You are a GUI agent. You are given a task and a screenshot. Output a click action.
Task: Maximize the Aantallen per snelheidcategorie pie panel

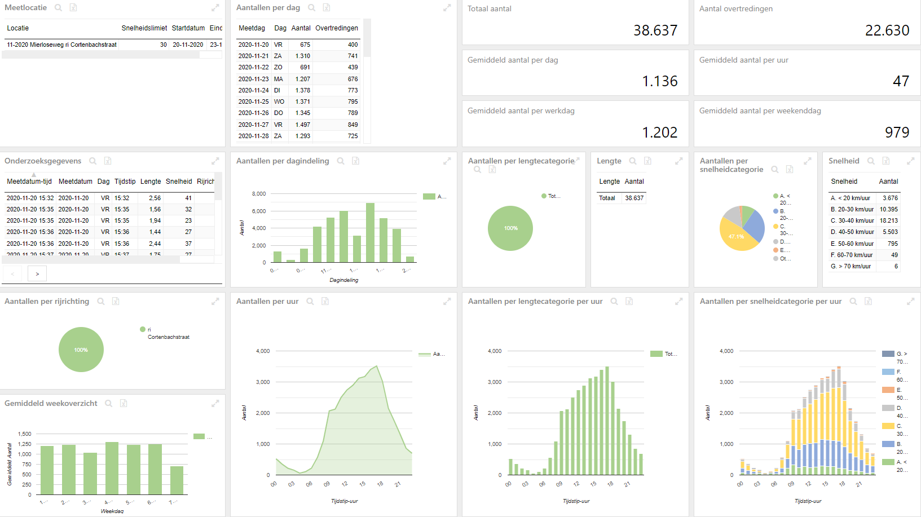tap(807, 161)
